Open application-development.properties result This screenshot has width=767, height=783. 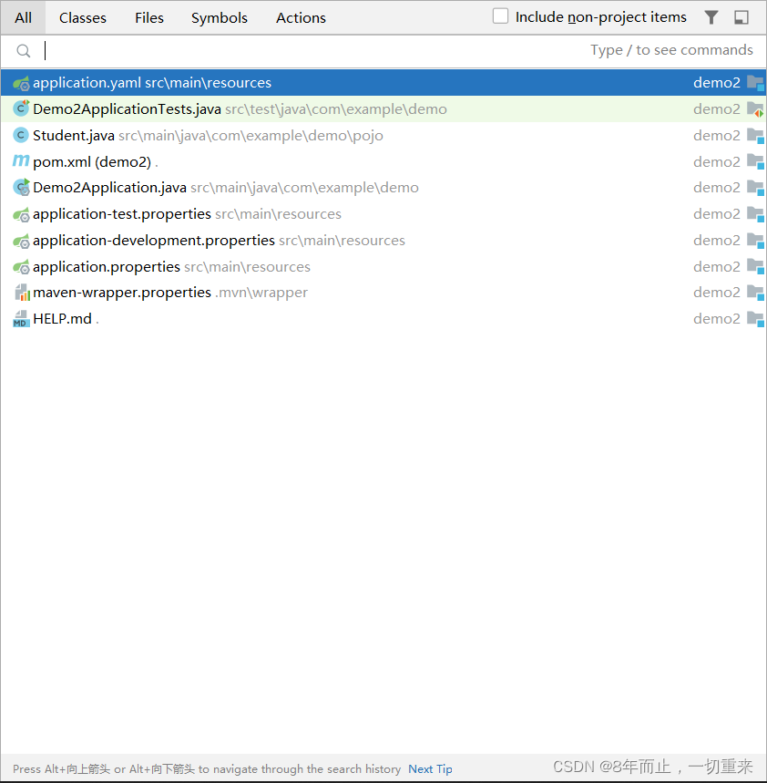tap(383, 241)
